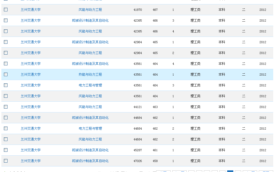Image resolution: width=276 pixels, height=172 pixels.
Task: Click rank value 44121
Action: (x=138, y=107)
